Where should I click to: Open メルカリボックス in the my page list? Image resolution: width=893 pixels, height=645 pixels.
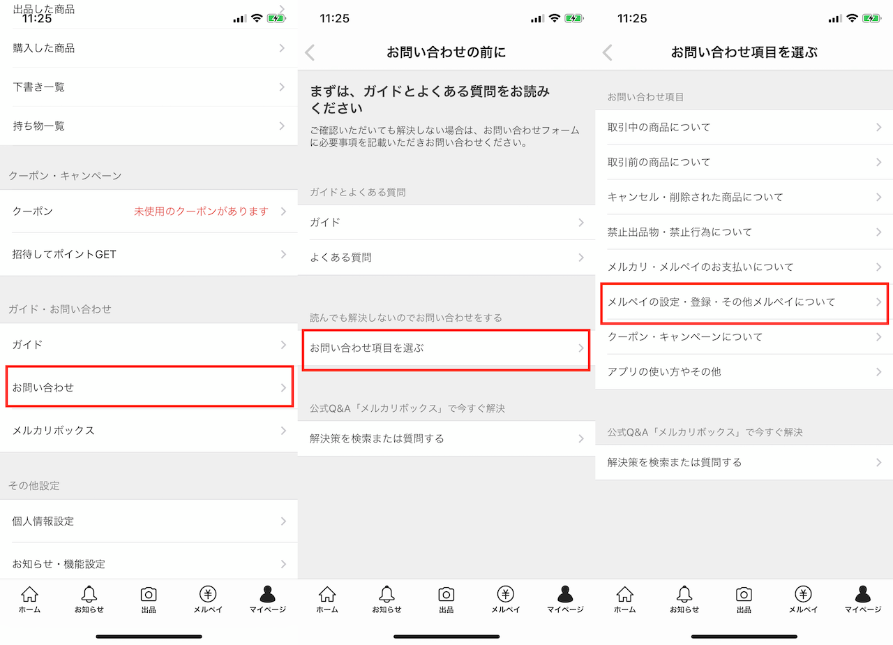point(149,431)
